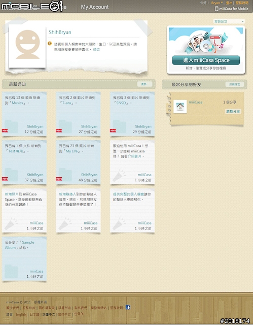Click the 進入miiCasa Space button
Viewport: 253px width, 325px height.
tap(206, 60)
